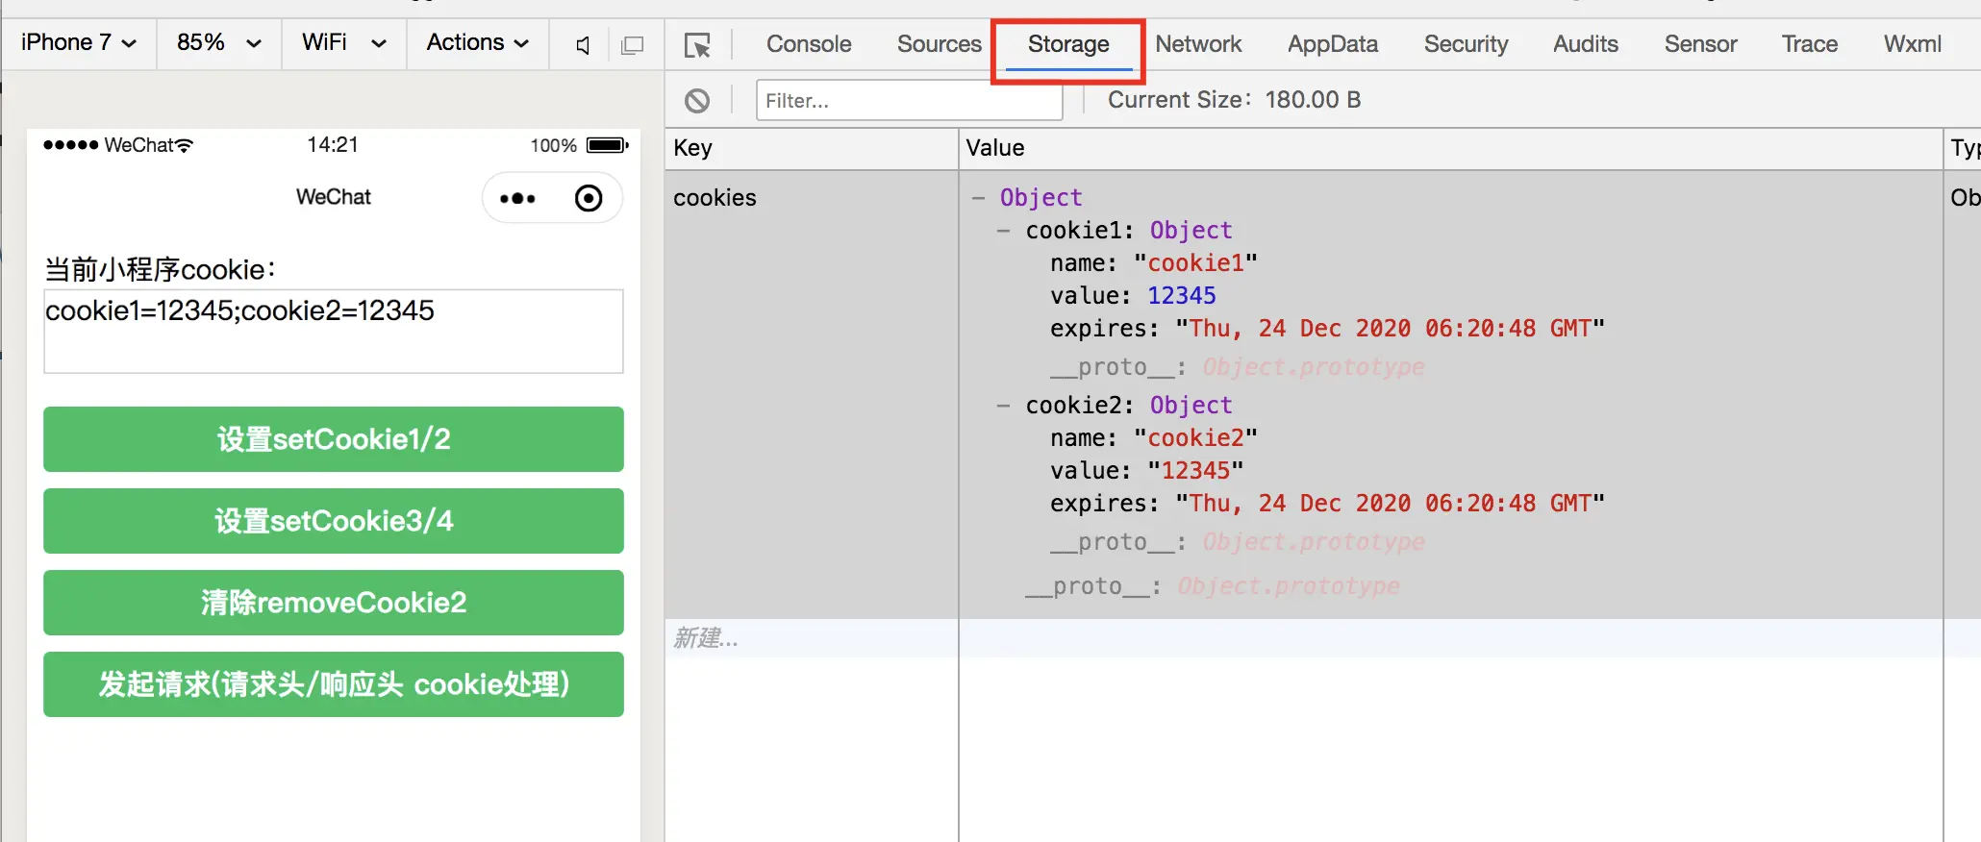Click the cookie2 name value "cookie2"
The width and height of the screenshot is (1981, 842).
point(1195,438)
